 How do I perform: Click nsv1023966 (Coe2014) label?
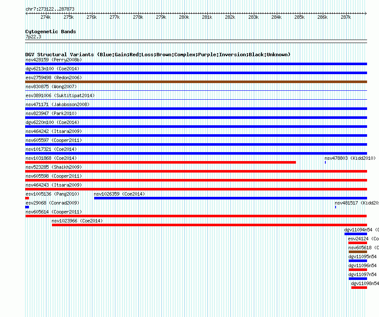(x=77, y=221)
